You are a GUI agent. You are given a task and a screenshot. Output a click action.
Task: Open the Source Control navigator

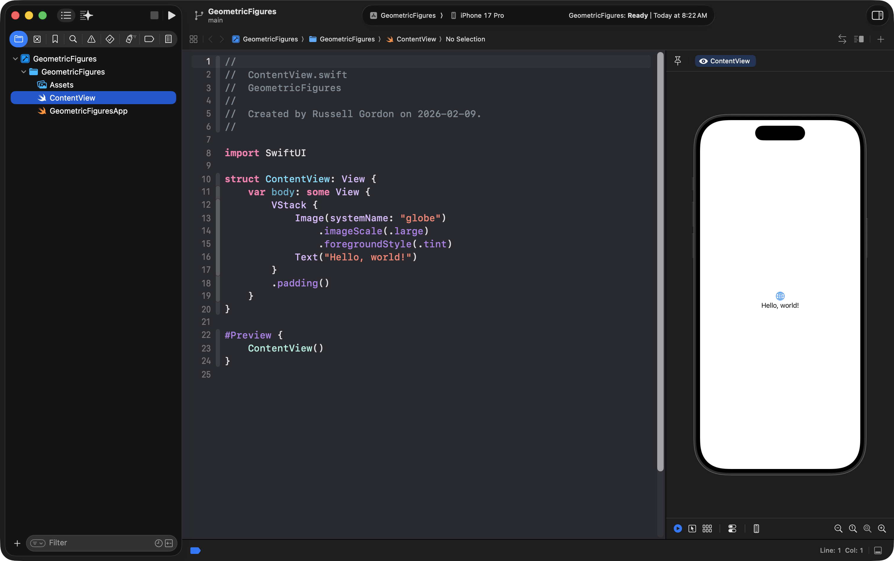point(37,39)
